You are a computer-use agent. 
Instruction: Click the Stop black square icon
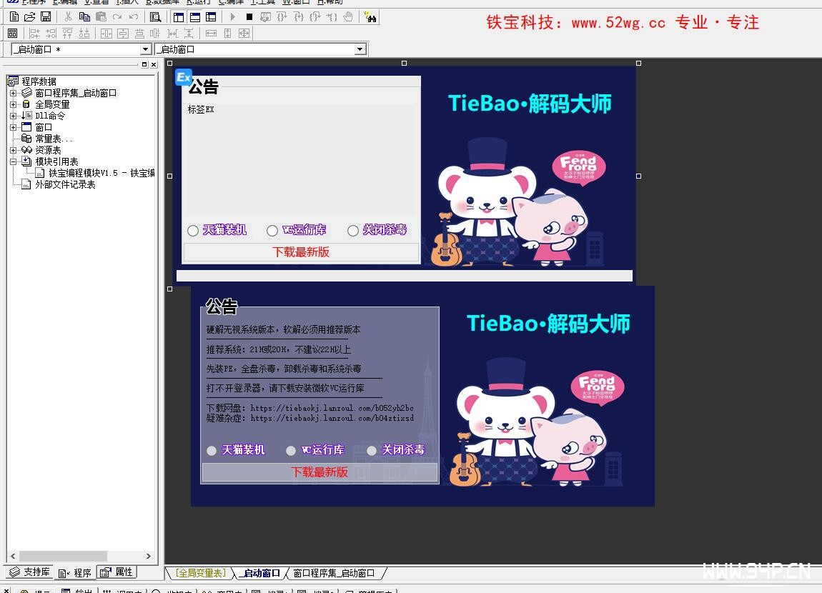249,16
